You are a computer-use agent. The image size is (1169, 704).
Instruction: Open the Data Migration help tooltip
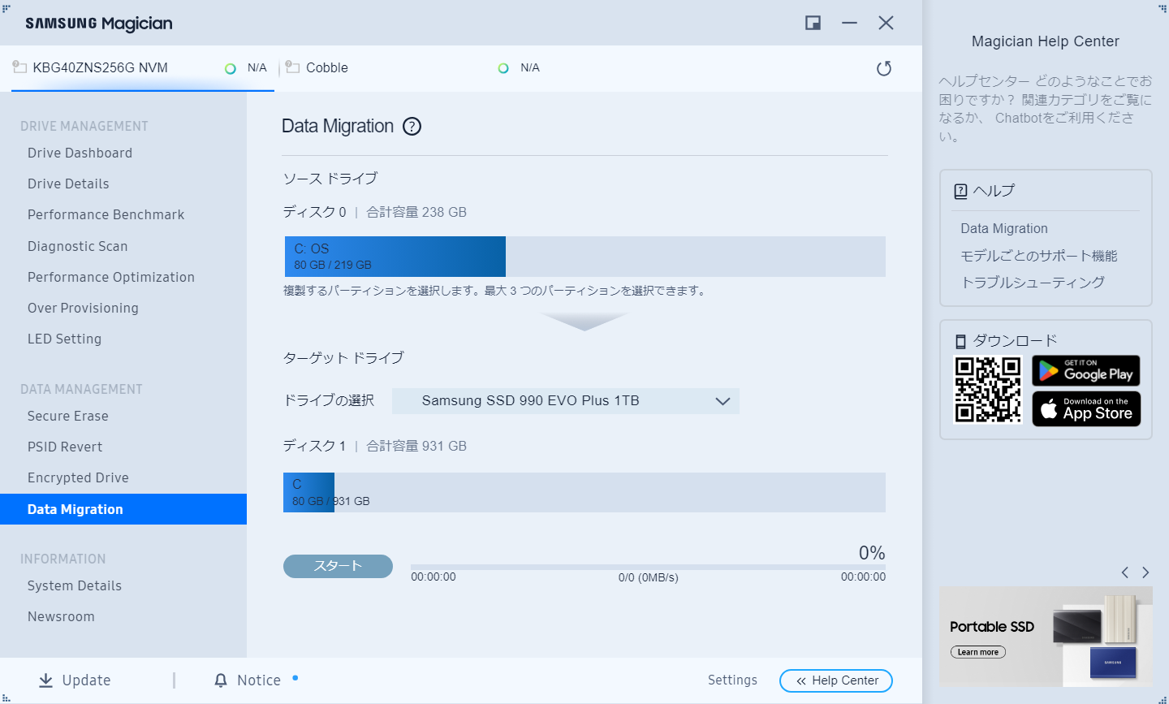tap(412, 126)
